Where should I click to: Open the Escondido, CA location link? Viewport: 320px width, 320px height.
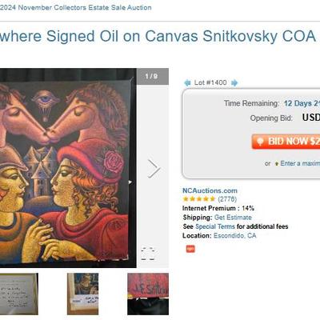pos(235,236)
